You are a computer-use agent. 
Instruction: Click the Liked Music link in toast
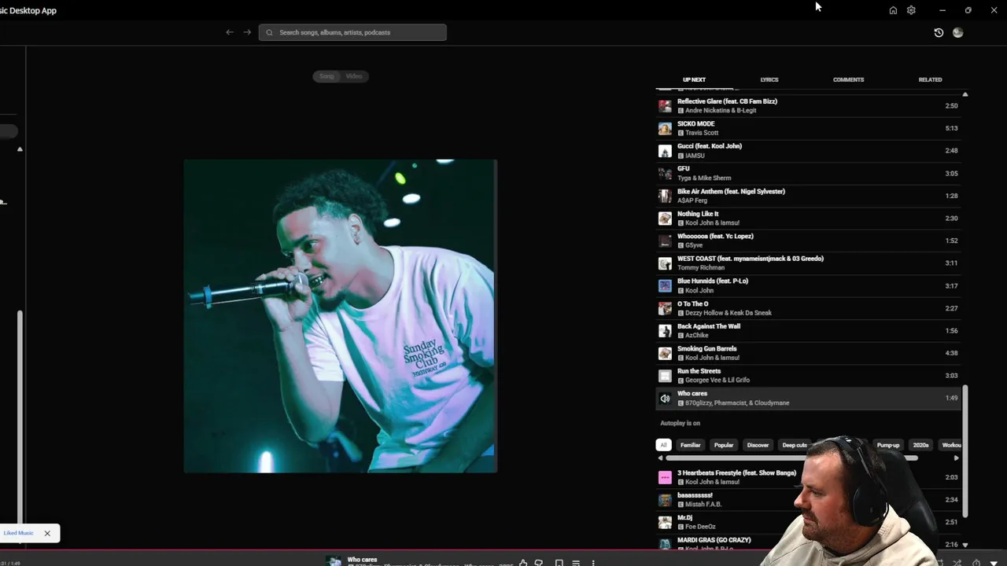(18, 533)
